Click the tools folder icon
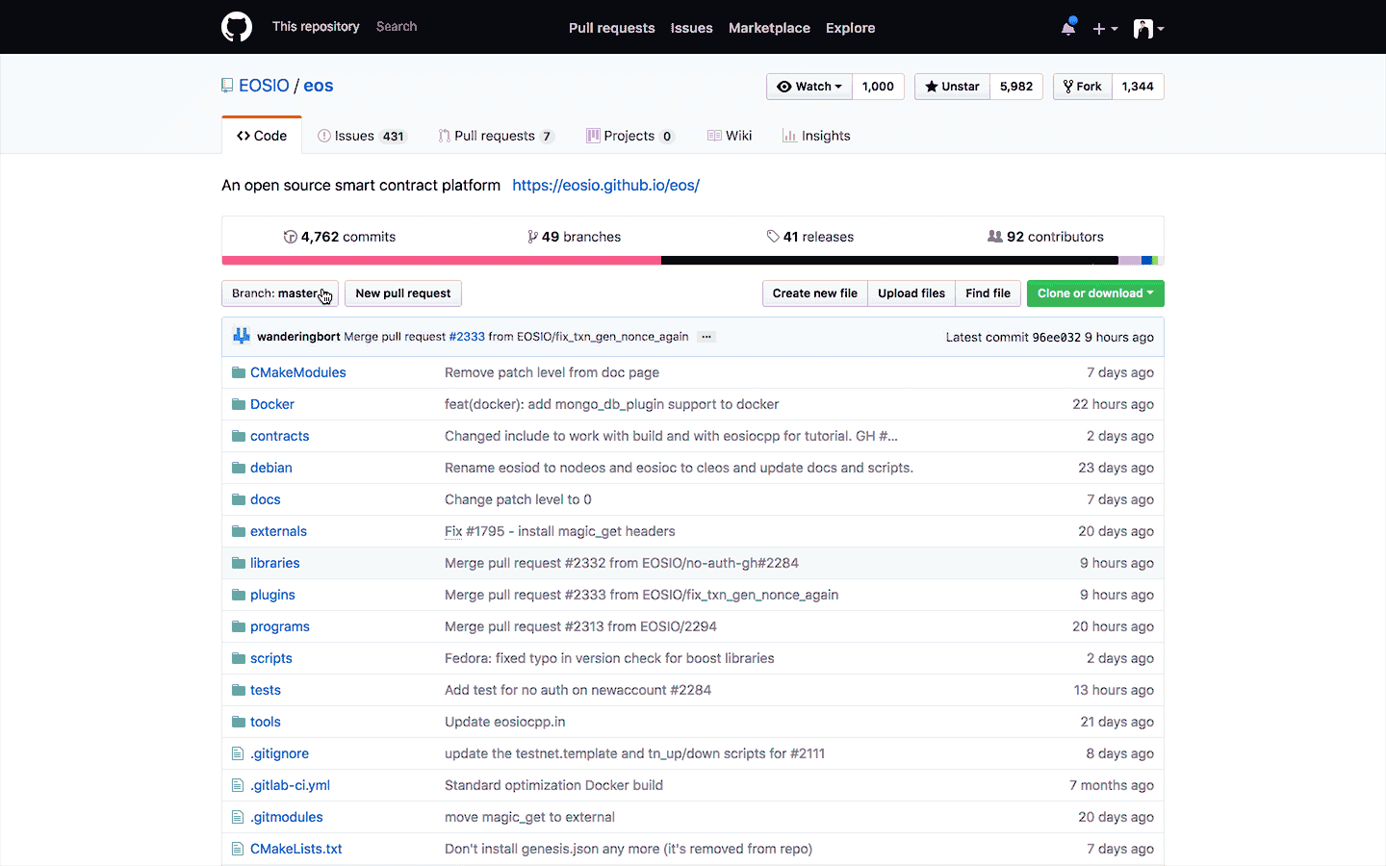This screenshot has width=1386, height=866. point(239,722)
